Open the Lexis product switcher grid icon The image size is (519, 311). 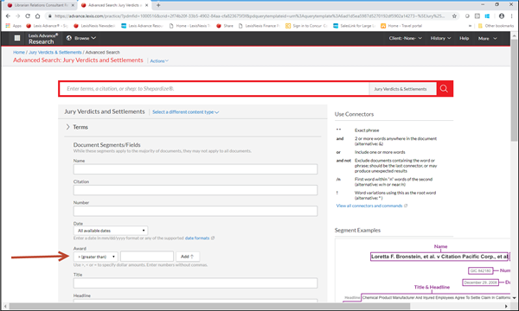pos(17,38)
